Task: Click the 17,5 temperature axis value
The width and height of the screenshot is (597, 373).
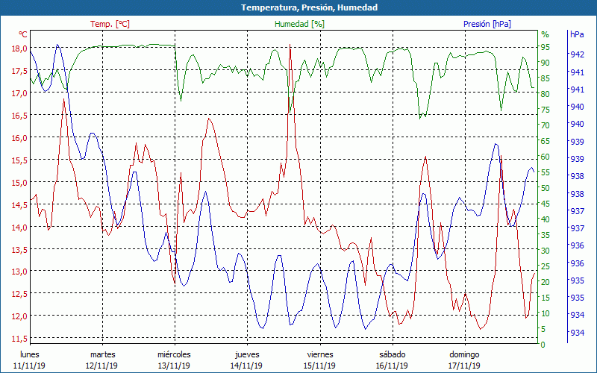Action: click(x=19, y=71)
